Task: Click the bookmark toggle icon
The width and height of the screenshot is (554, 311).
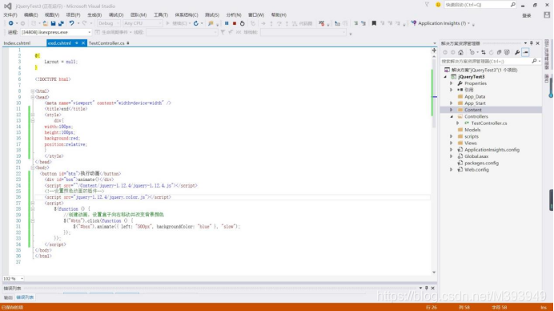Action: 374,23
